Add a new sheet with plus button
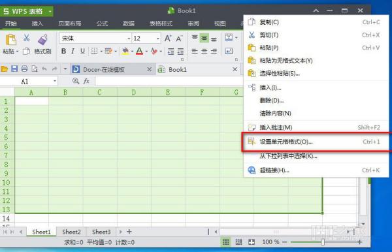The width and height of the screenshot is (392, 252). [129, 232]
